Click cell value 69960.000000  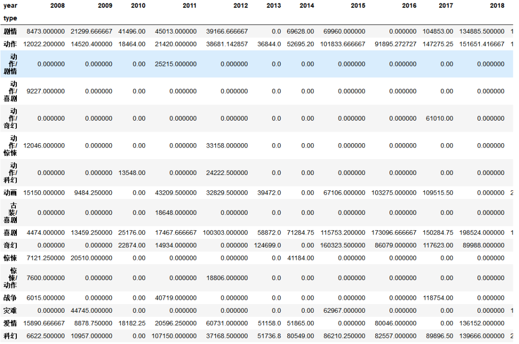point(344,31)
